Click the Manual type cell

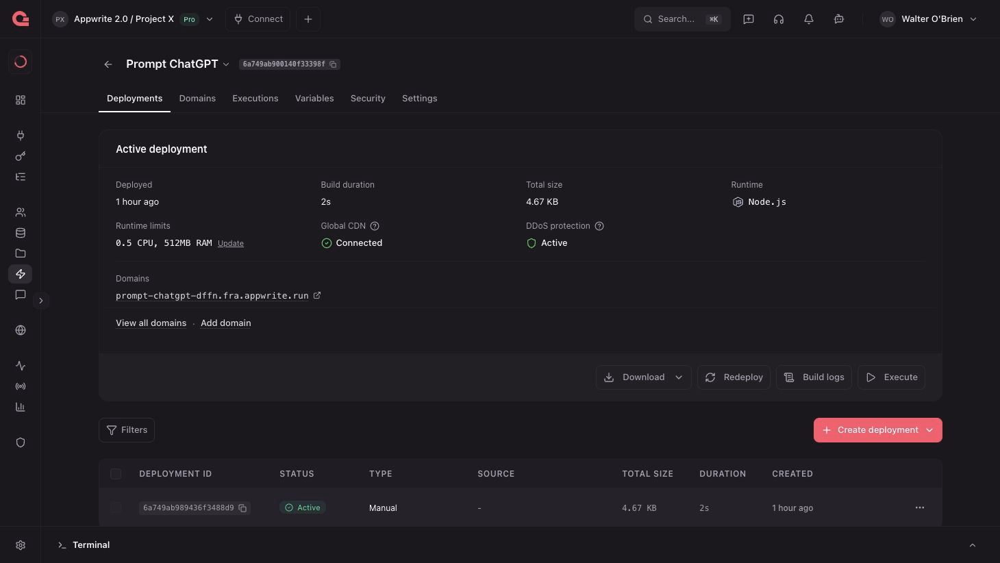383,508
